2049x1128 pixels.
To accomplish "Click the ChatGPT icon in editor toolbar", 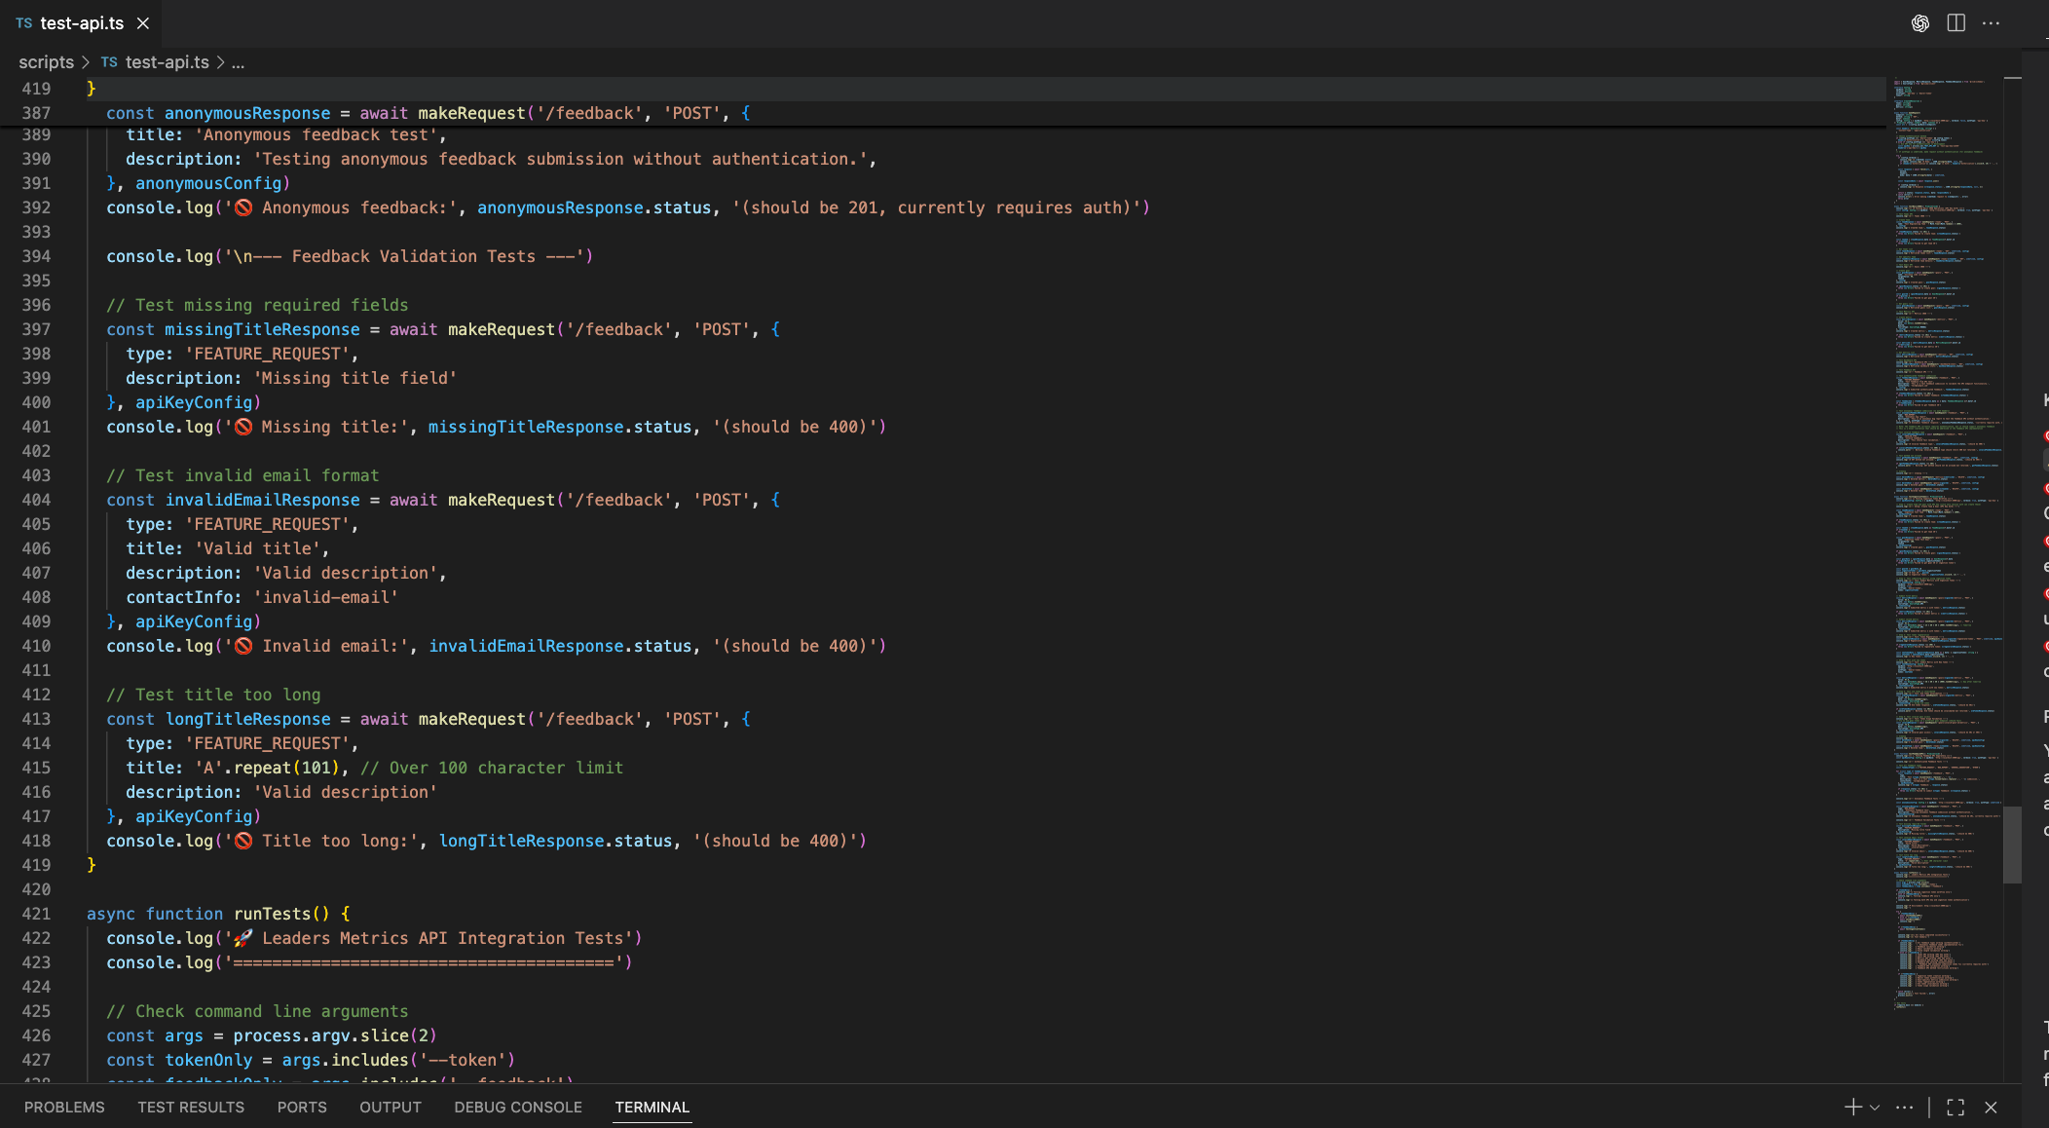I will pyautogui.click(x=1919, y=23).
